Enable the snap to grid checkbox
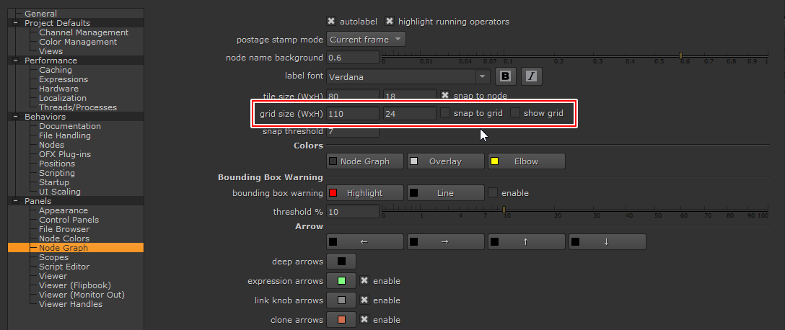 click(445, 113)
